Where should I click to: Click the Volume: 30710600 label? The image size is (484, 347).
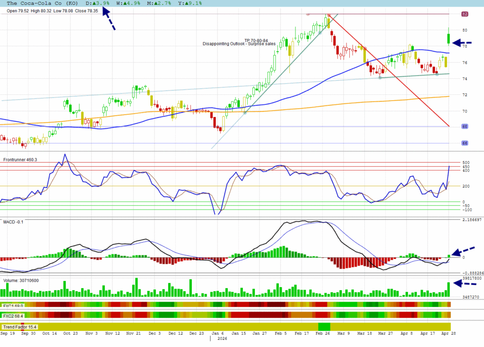pos(21,280)
